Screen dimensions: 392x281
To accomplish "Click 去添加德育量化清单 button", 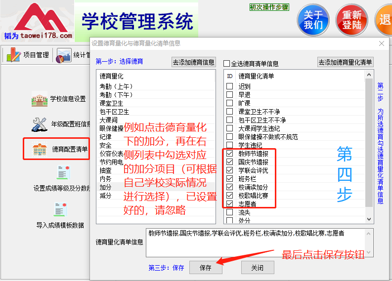I will point(346,62).
